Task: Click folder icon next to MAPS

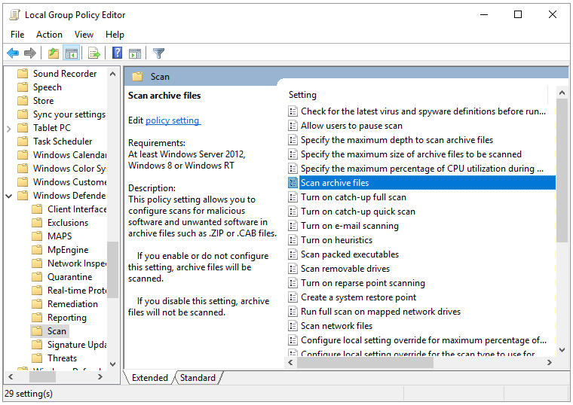Action: click(37, 236)
